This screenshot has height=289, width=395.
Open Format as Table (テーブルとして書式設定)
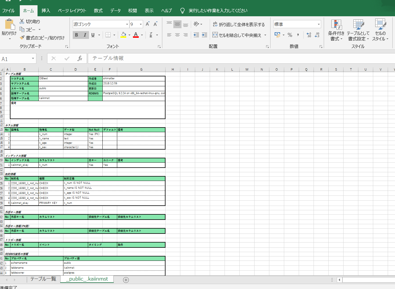pyautogui.click(x=358, y=30)
